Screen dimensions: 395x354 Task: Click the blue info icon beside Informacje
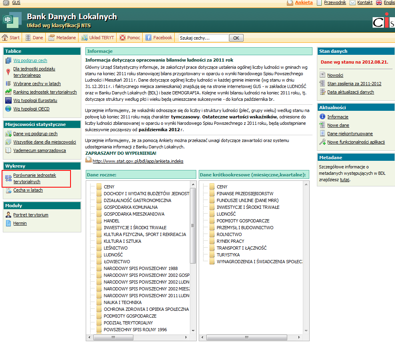322,116
